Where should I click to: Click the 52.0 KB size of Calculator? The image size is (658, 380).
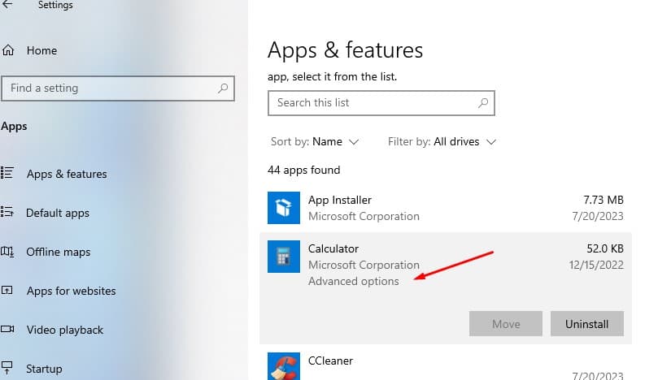(605, 248)
